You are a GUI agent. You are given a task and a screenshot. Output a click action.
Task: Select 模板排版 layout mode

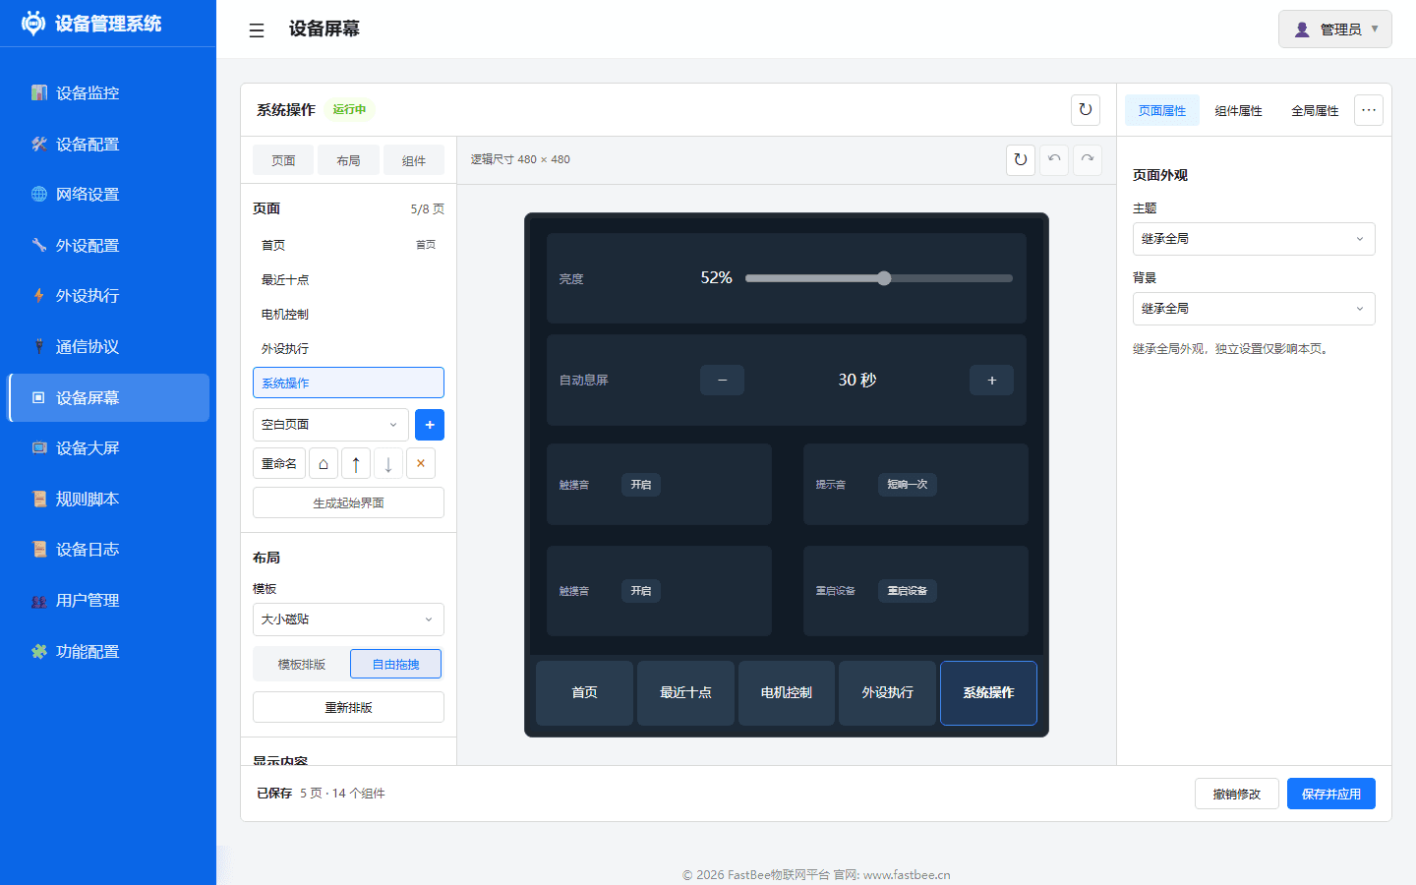tap(302, 664)
